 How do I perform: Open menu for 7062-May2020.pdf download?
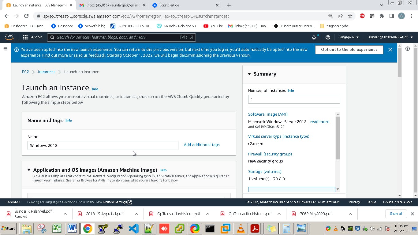pyautogui.click(x=350, y=214)
